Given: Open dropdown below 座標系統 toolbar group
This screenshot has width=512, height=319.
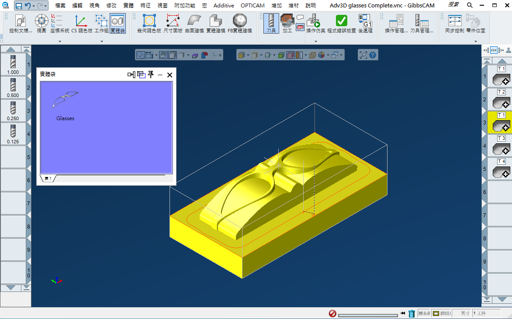Looking at the screenshot, I should click(x=59, y=42).
